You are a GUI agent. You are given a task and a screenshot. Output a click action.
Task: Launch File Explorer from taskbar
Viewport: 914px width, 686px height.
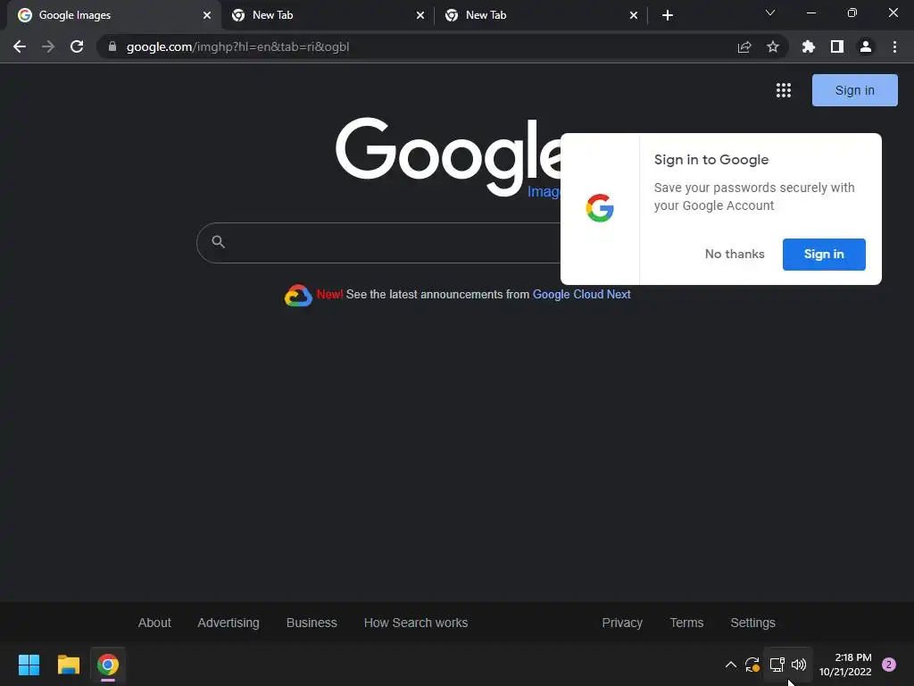tap(68, 665)
